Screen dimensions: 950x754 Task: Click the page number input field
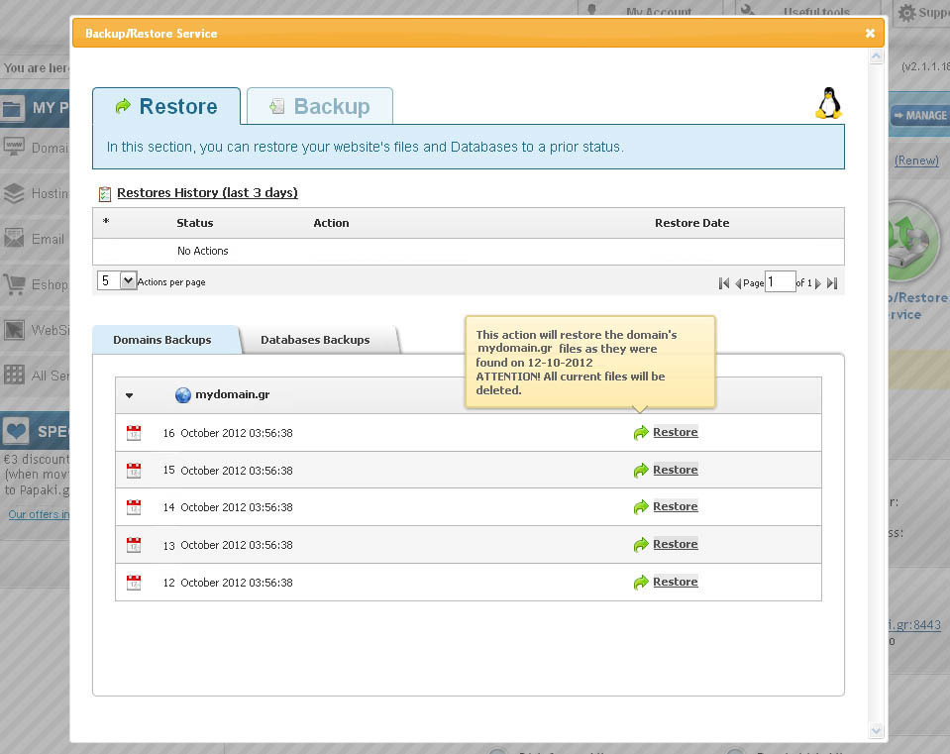pyautogui.click(x=780, y=281)
